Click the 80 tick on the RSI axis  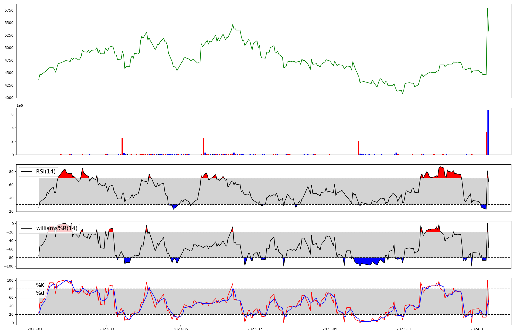(12, 172)
